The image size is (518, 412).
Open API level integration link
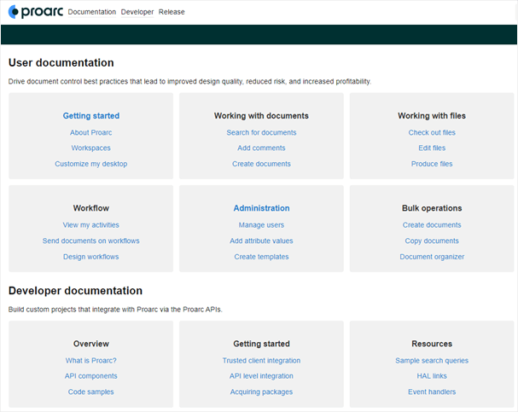pos(261,376)
